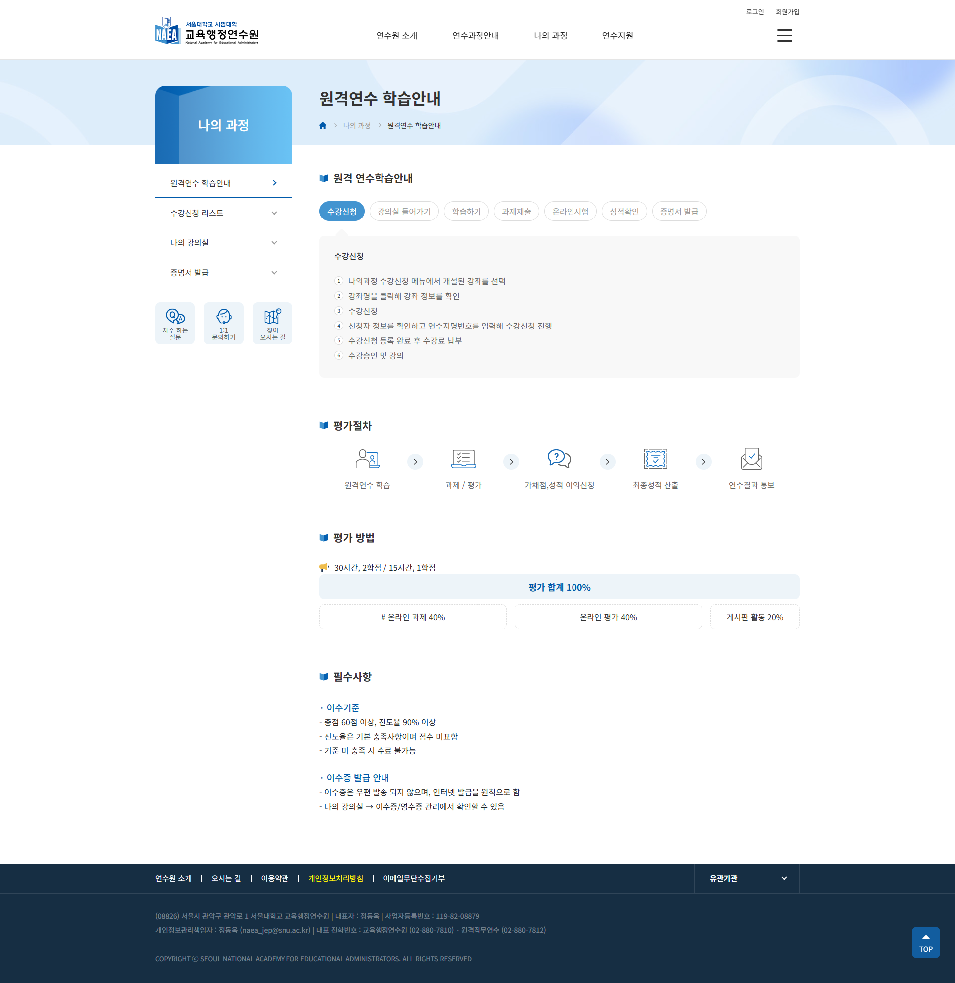Open 연수과정안내 in top navigation
955x983 pixels.
pos(475,36)
